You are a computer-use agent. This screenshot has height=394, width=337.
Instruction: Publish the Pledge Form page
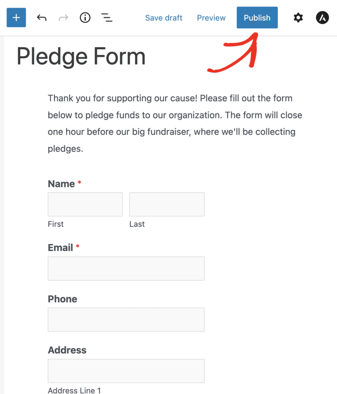(x=257, y=17)
